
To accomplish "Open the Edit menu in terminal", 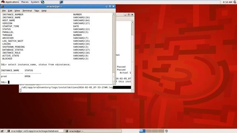I will pyautogui.click(x=10, y=11).
